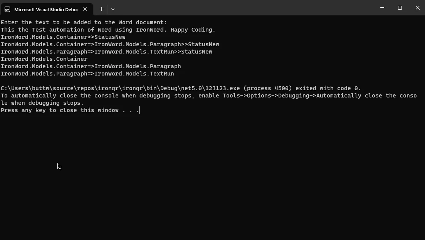
Task: Click the "exited with code 0" text
Action: pyautogui.click(x=328, y=88)
